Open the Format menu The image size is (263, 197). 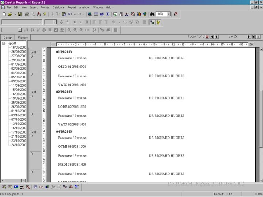coord(45,7)
